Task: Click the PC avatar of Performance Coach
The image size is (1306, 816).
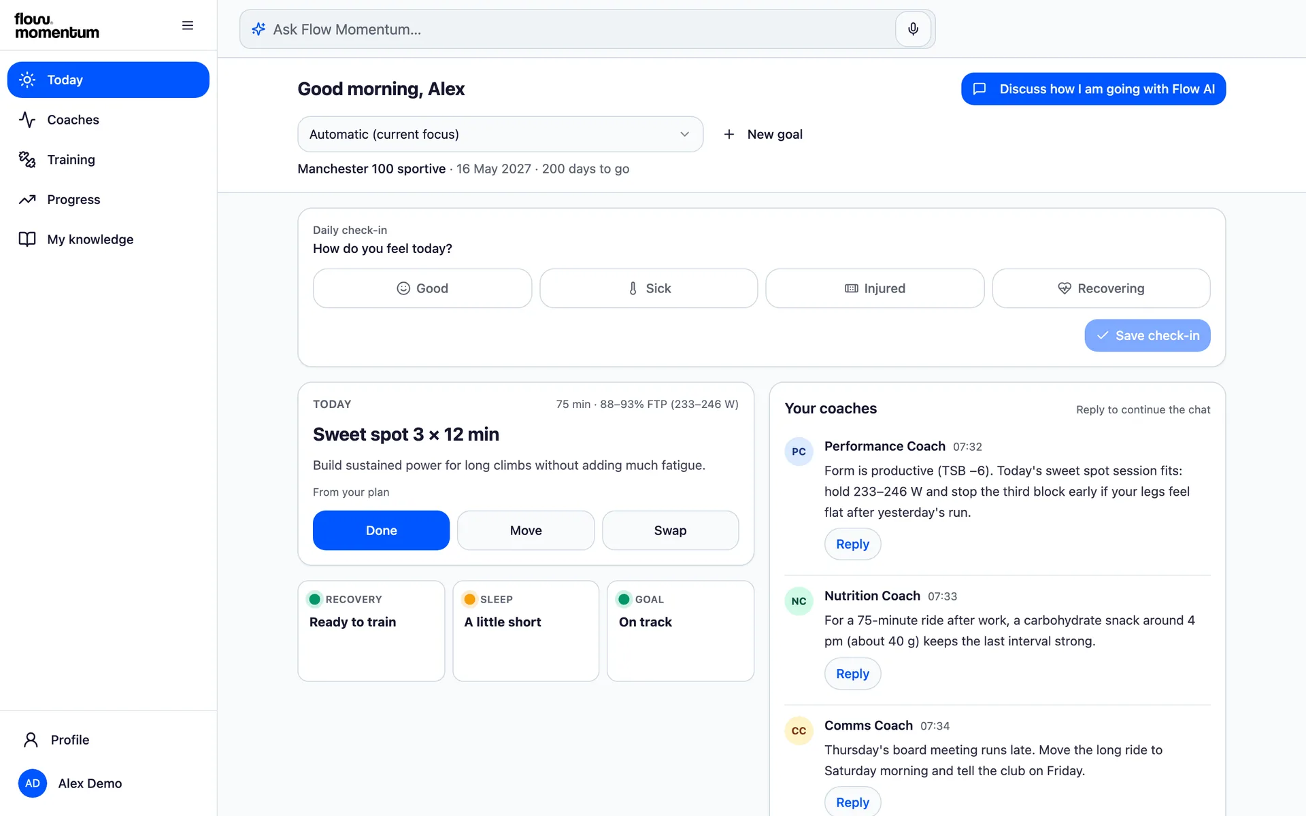Action: tap(799, 452)
